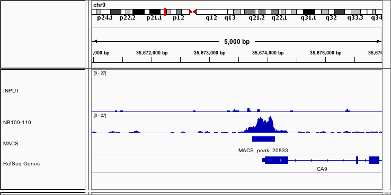Select the q21.2 cytoband label
The image size is (391, 195).
click(x=256, y=18)
